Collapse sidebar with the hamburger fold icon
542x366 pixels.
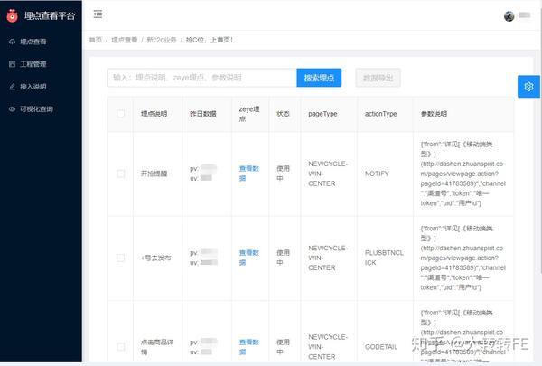click(98, 14)
